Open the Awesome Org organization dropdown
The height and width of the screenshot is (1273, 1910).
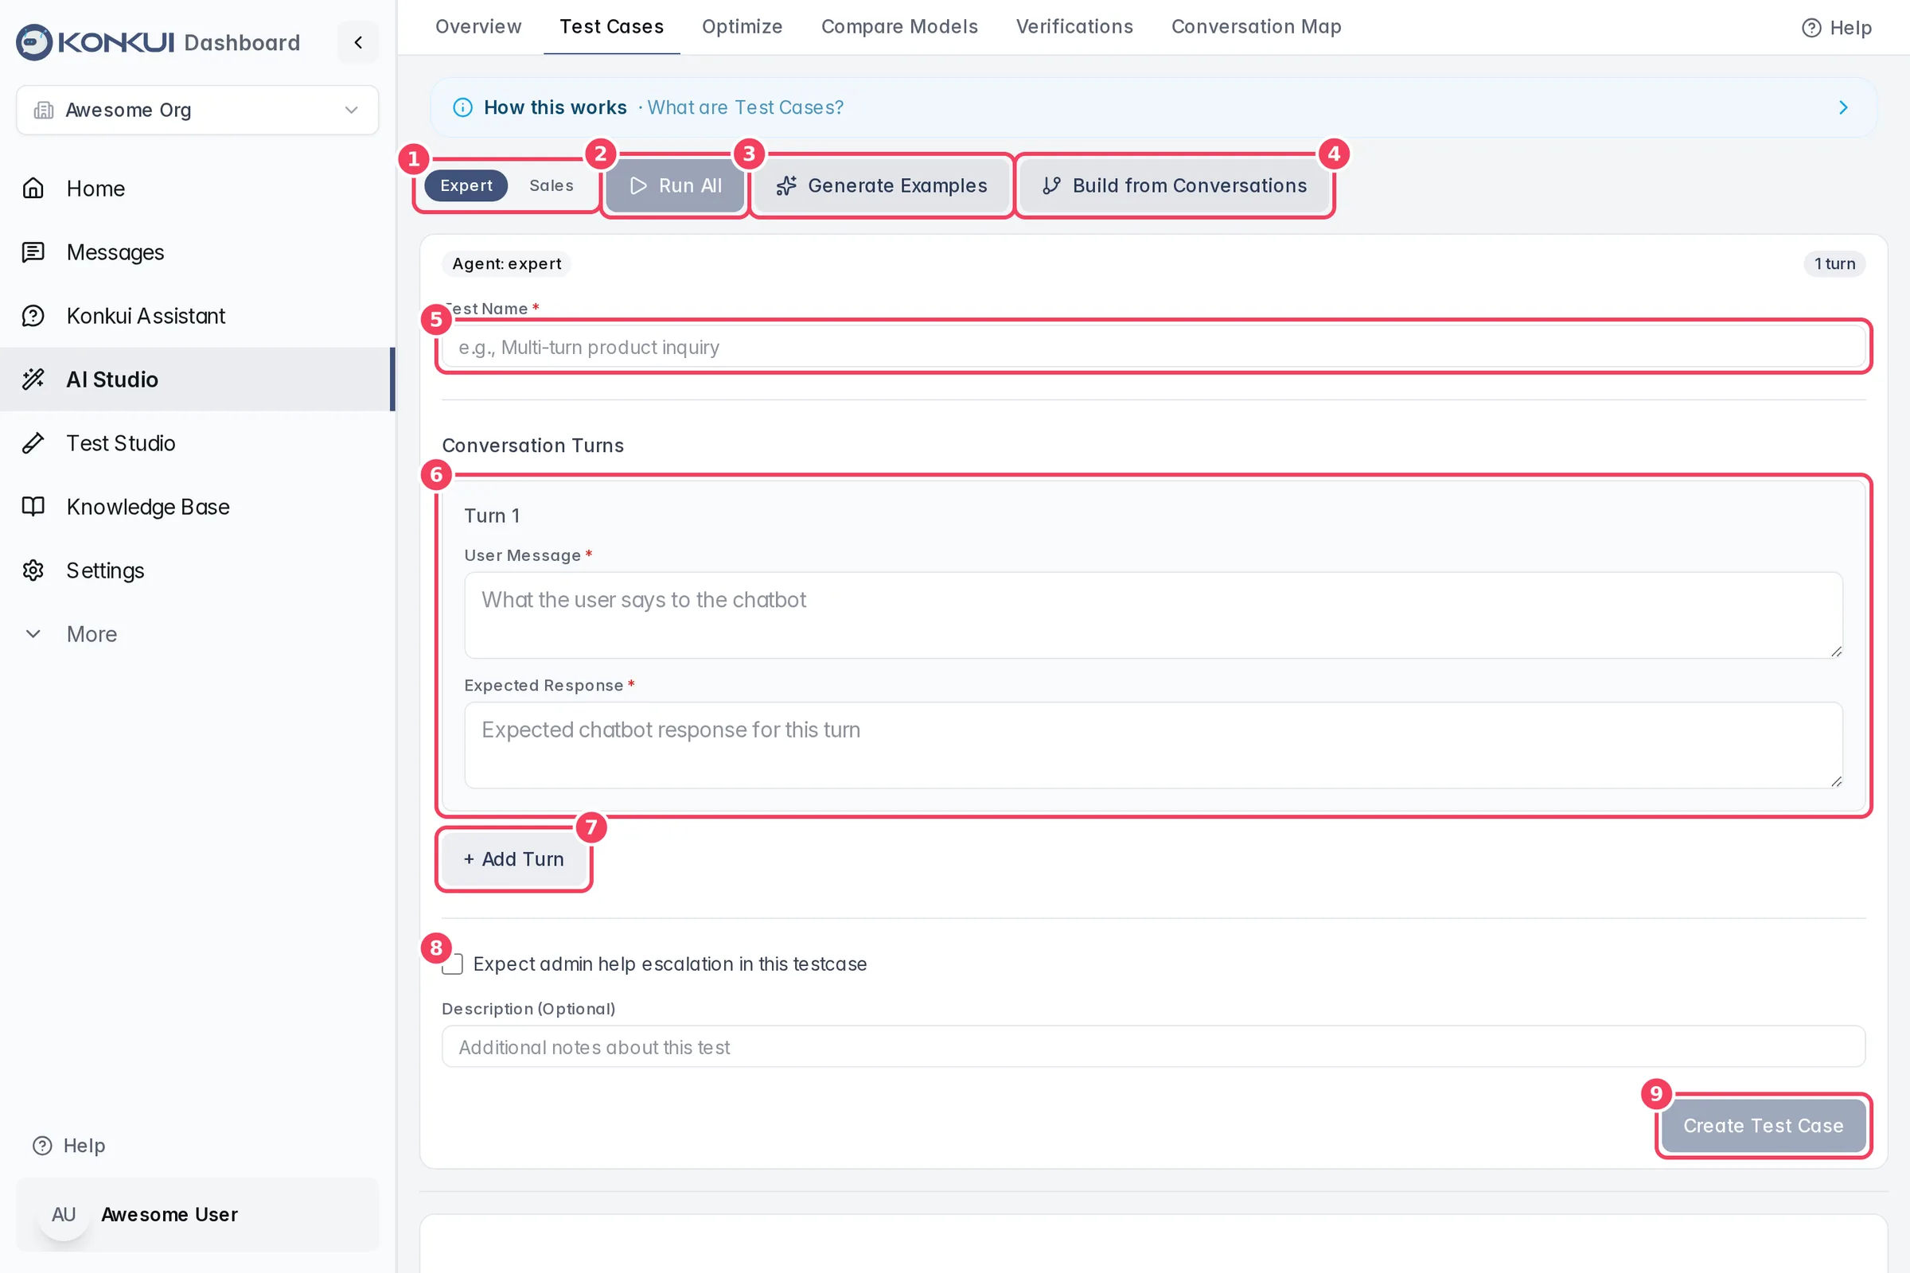(197, 110)
